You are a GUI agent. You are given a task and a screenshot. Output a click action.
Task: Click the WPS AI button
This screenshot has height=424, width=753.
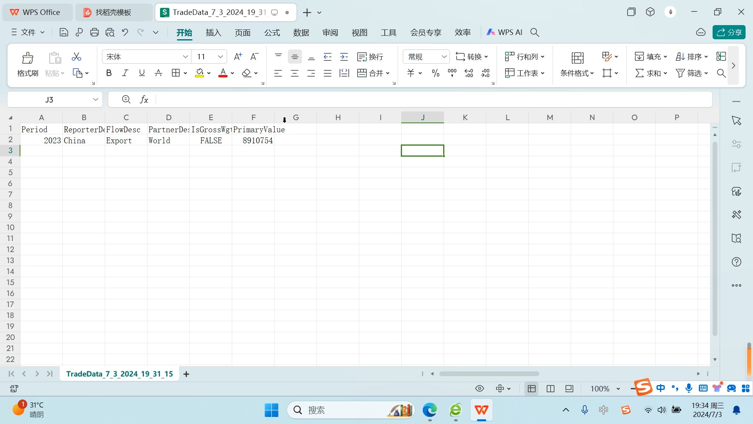pos(504,33)
